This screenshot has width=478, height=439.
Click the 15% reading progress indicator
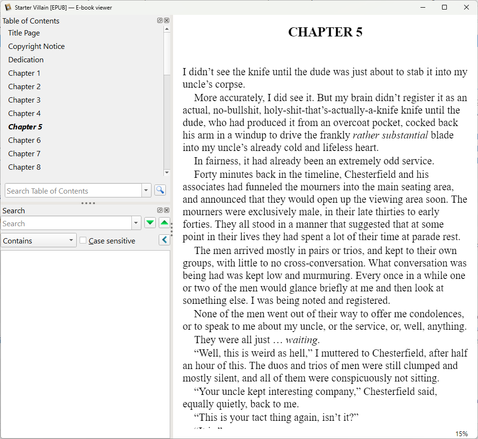[461, 434]
